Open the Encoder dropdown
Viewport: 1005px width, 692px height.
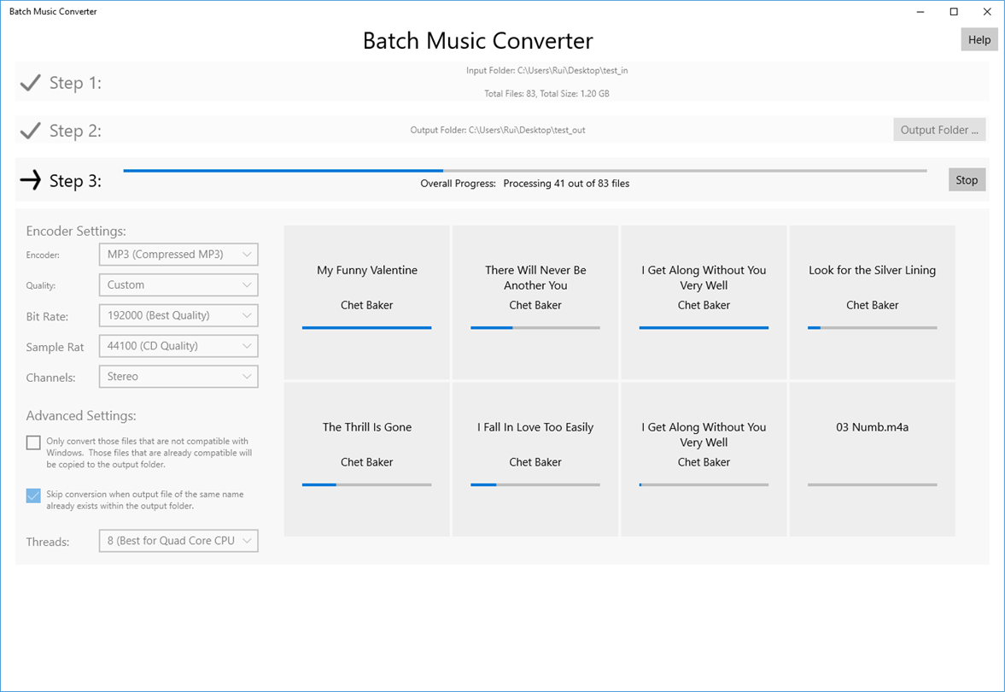(x=178, y=254)
